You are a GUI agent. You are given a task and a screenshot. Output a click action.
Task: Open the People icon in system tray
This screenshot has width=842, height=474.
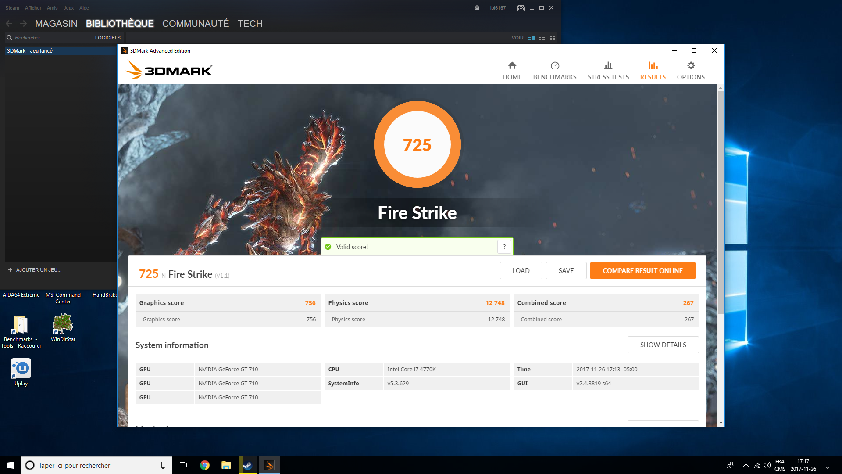click(x=730, y=465)
